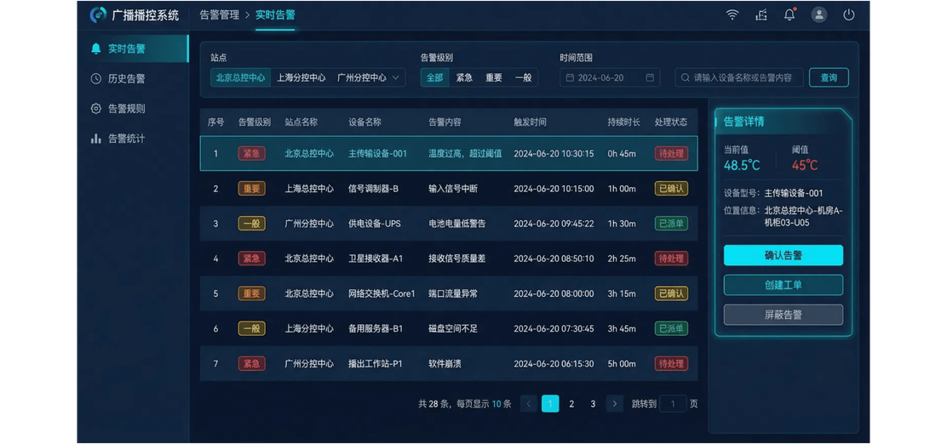Go to next page arrow
The width and height of the screenshot is (947, 444).
pos(615,403)
